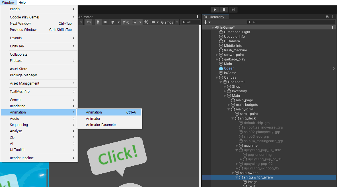This screenshot has width=337, height=187.
Task: Expand spawn_point in Hierarchy
Action: click(217, 55)
